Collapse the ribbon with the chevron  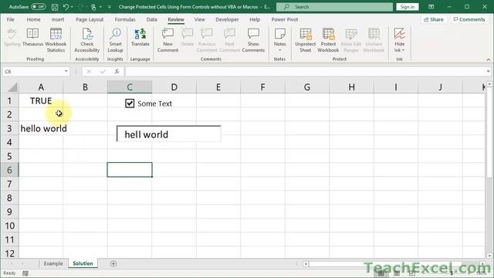click(x=488, y=59)
